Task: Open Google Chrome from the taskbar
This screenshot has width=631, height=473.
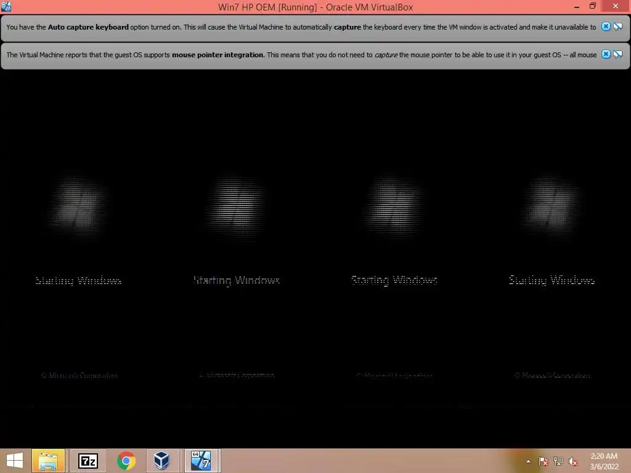Action: point(126,461)
